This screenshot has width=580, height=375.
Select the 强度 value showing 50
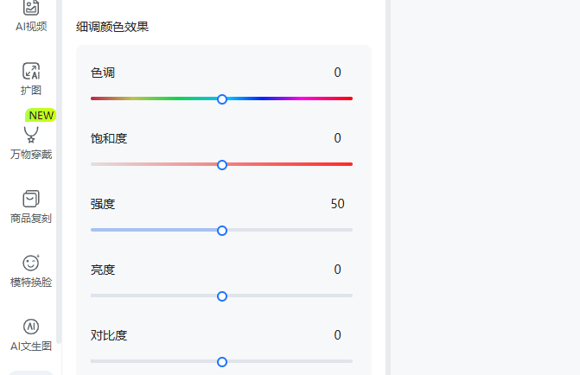[337, 204]
